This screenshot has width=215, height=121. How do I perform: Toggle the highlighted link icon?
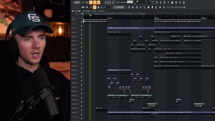tap(95, 7)
